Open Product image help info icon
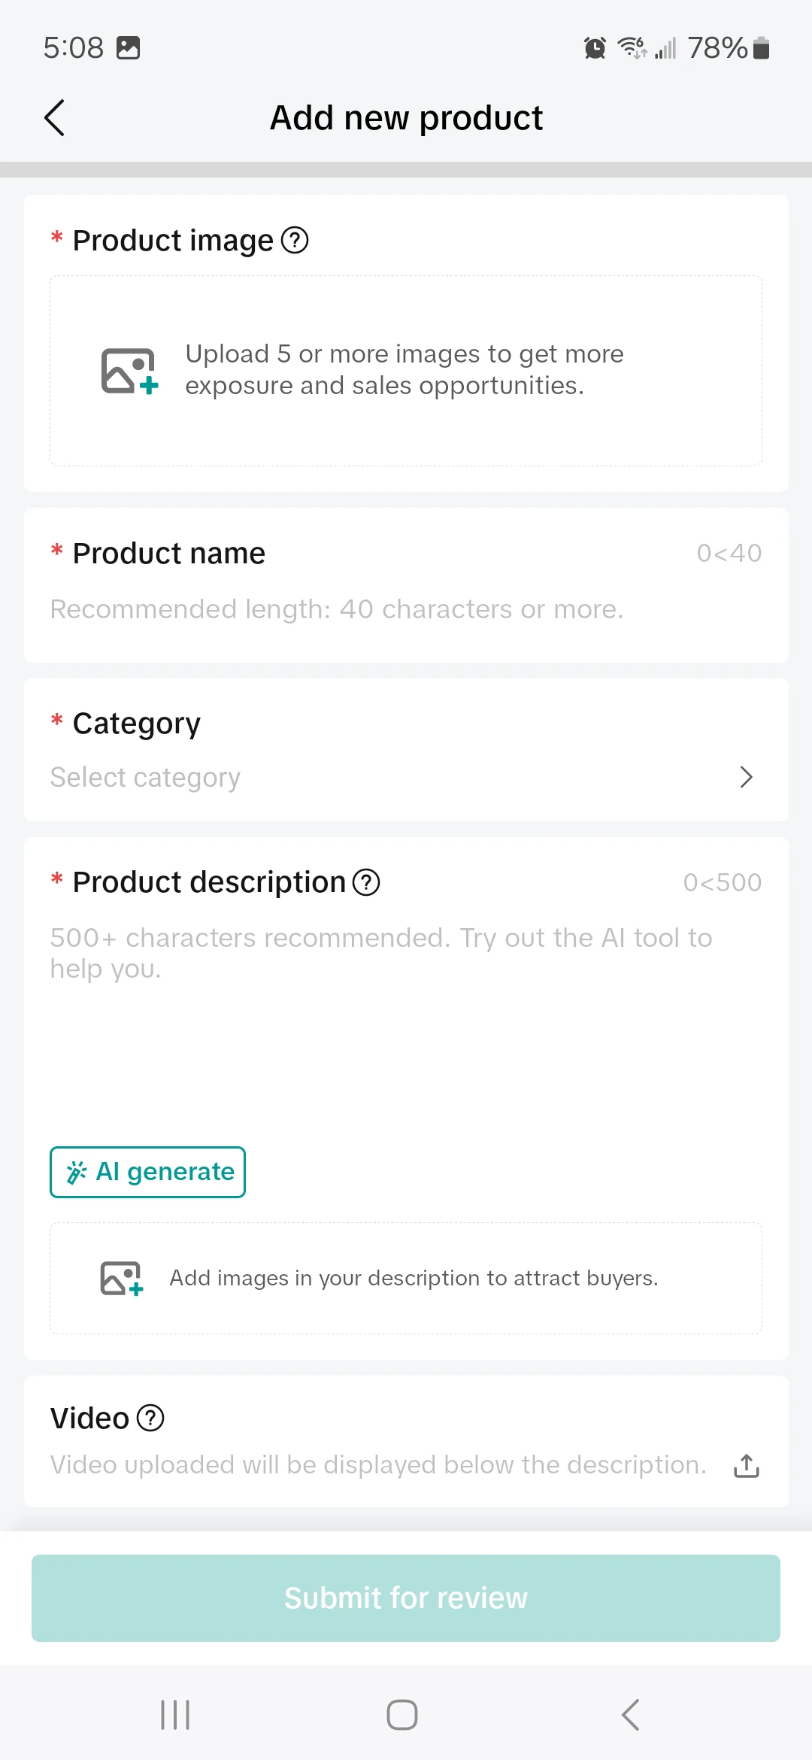Viewport: 812px width, 1760px height. (x=295, y=241)
